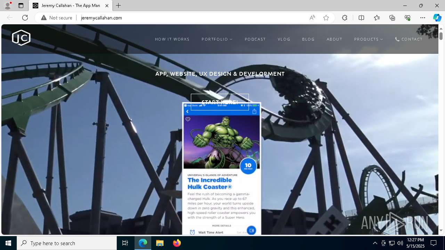Screen dimensions: 445x250
Task: Open the ABOUT page
Action: [334, 39]
